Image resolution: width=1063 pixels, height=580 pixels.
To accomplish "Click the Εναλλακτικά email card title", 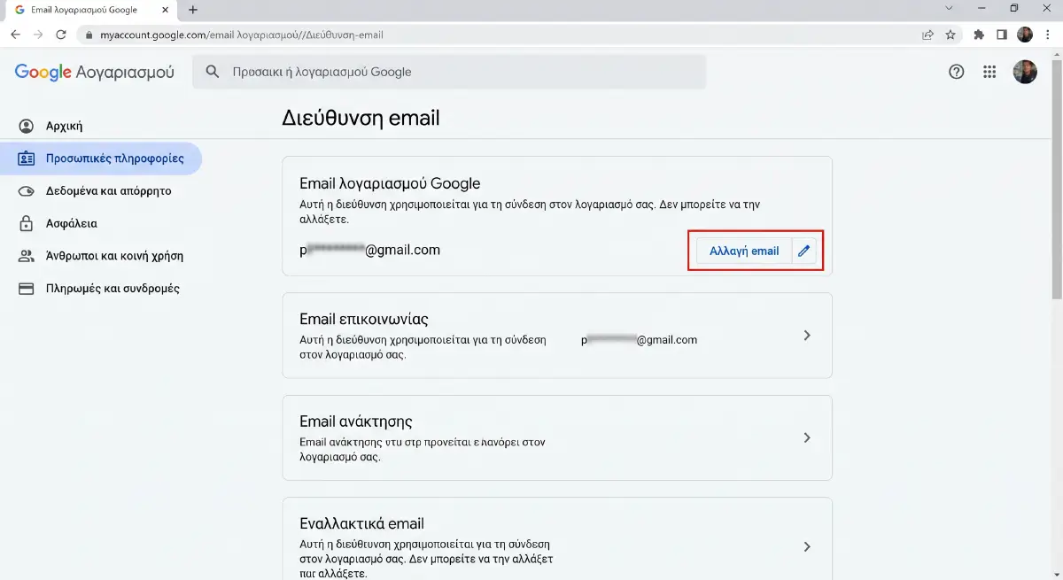I will pyautogui.click(x=361, y=523).
